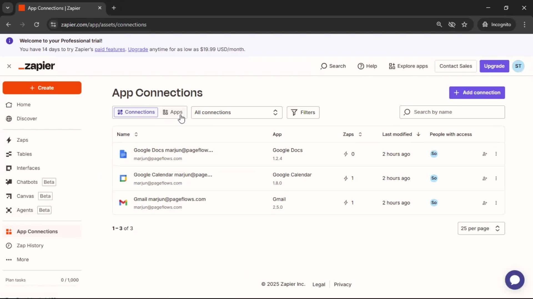Click the info icon in trial banner
The image size is (533, 299).
tap(9, 41)
